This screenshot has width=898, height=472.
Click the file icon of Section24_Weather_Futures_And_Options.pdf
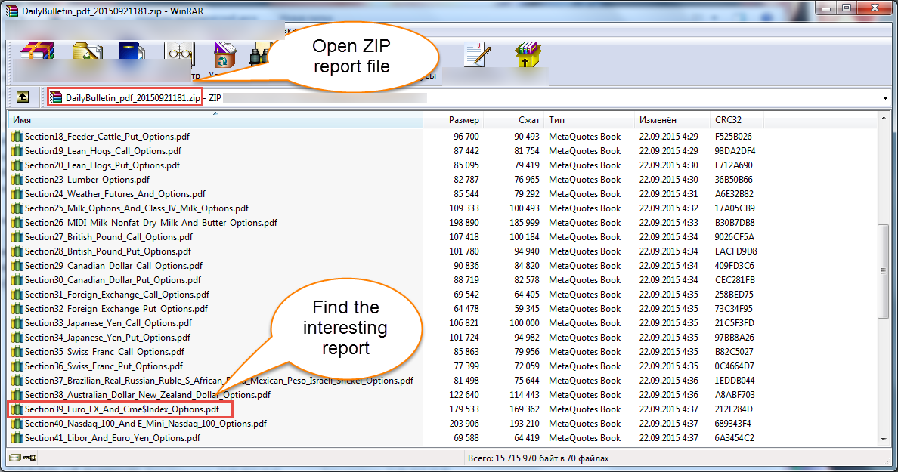pos(17,193)
